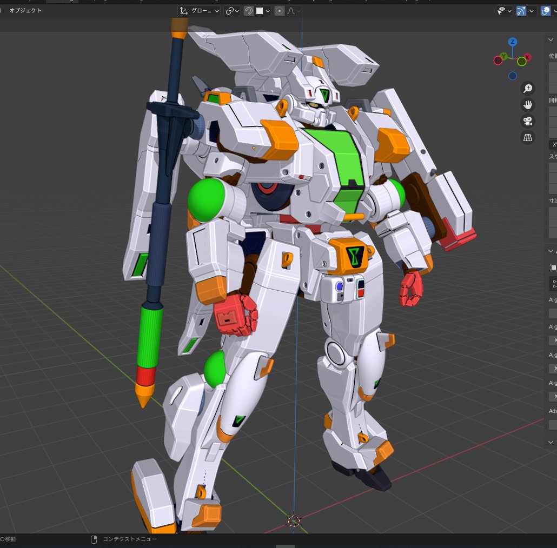Expand the bottom sidebar panel chevron
Image resolution: width=557 pixels, height=548 pixels.
coord(551,442)
